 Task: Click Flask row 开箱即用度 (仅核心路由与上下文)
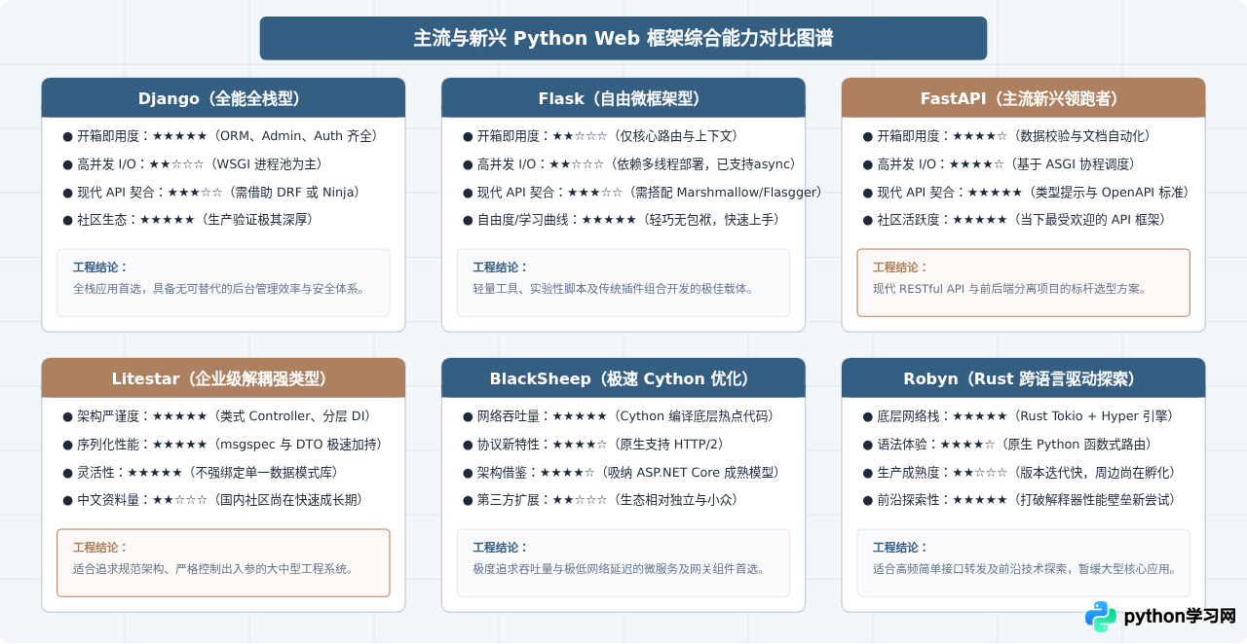click(604, 136)
